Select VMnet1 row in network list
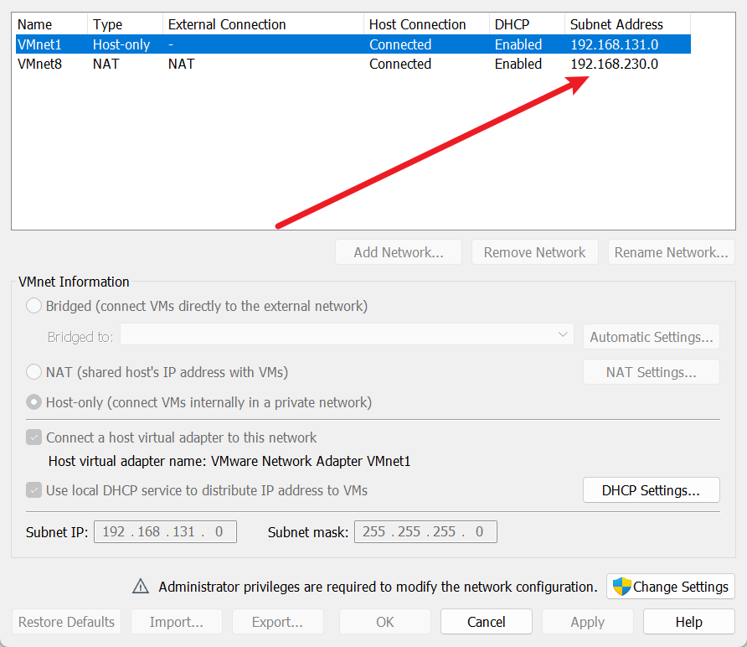 click(353, 44)
